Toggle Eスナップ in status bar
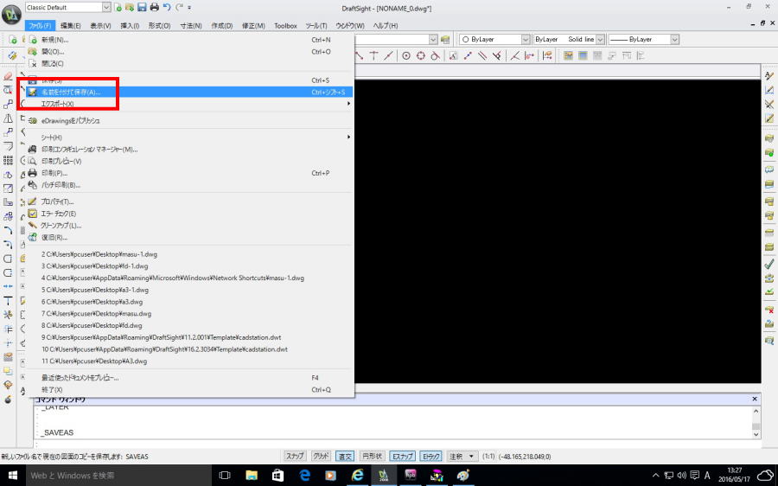Viewport: 778px width, 486px height. [x=402, y=456]
